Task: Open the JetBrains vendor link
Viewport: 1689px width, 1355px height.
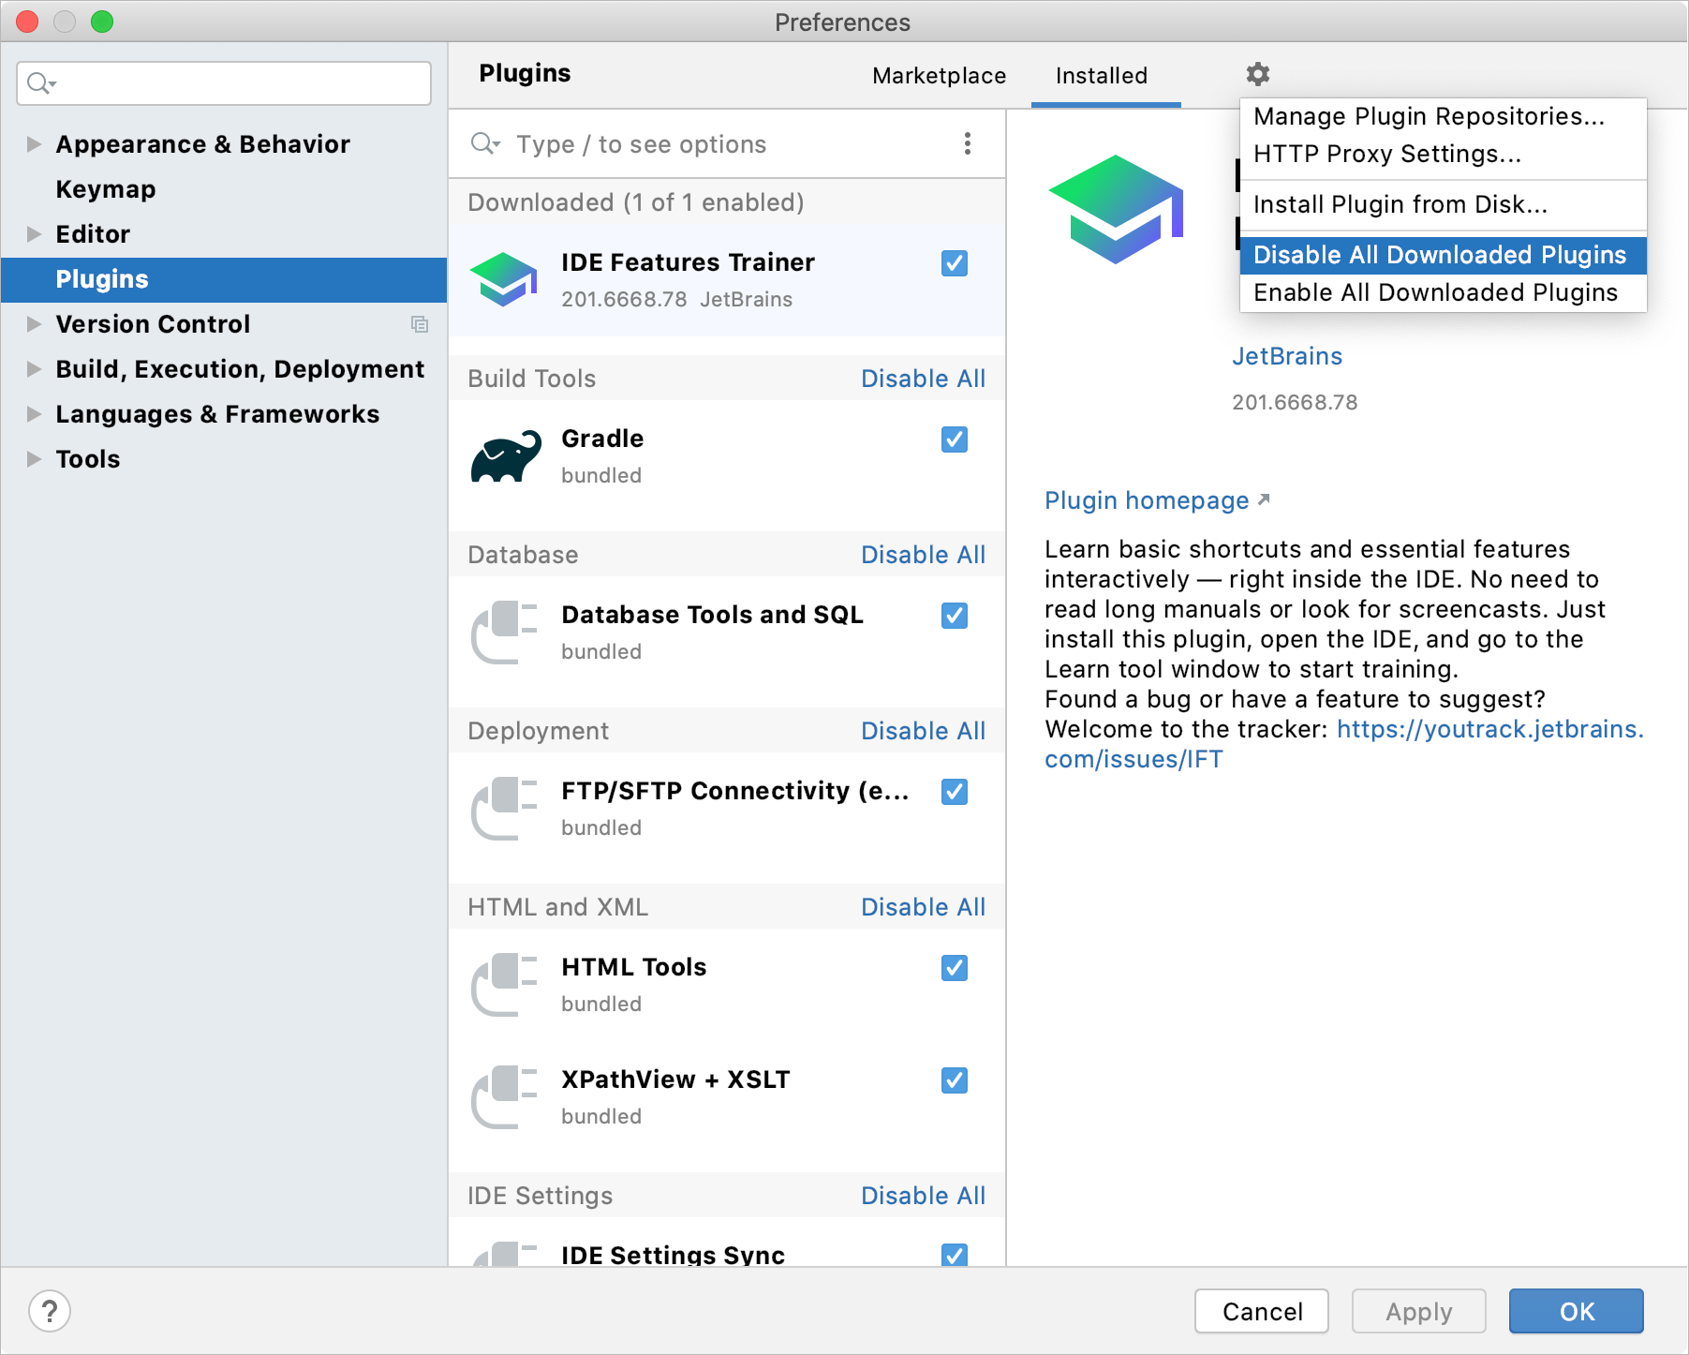Action: click(x=1286, y=356)
